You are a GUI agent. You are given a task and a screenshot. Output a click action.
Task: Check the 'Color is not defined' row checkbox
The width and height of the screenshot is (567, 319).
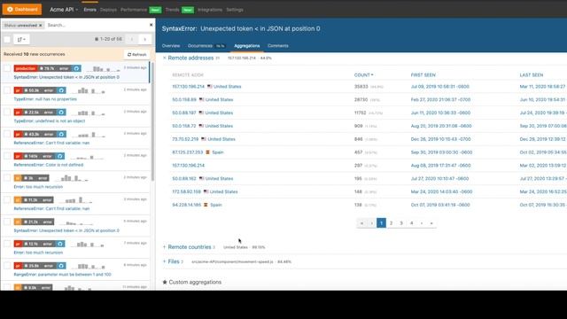tap(7, 156)
